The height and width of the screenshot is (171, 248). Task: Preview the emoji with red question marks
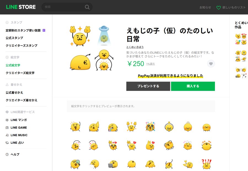pyautogui.click(x=206, y=164)
